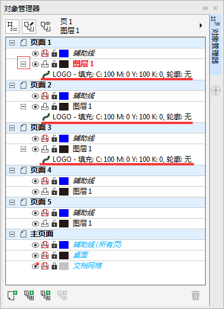Toggle printer icon of 页面 1 图层 1
Screen dimensions: 224x309
click(45, 64)
